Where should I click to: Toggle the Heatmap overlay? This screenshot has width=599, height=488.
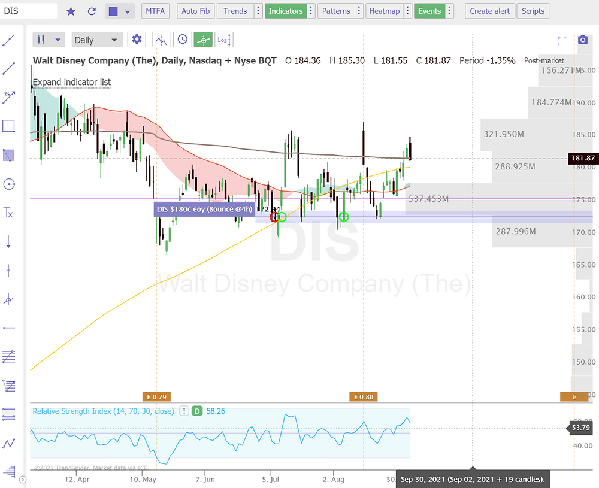pyautogui.click(x=385, y=11)
